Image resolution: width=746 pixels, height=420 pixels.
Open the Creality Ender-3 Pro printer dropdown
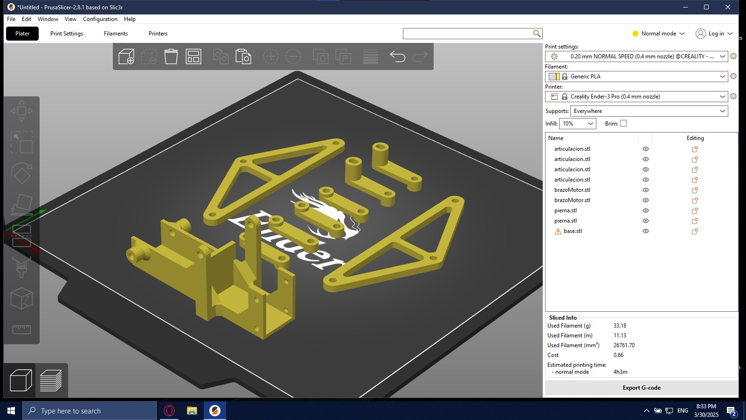click(636, 97)
